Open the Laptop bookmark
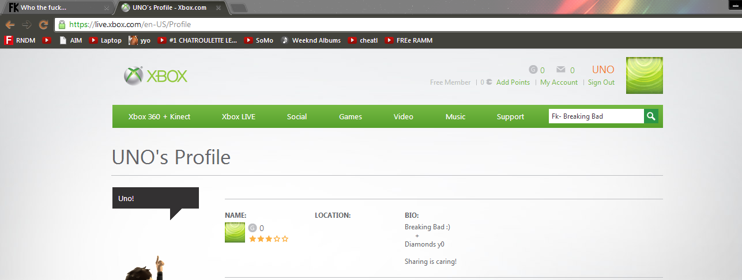 [106, 40]
